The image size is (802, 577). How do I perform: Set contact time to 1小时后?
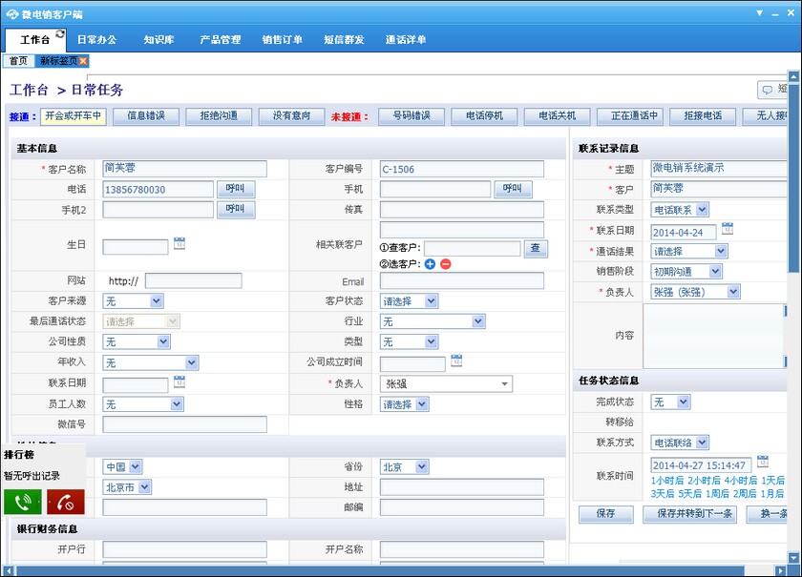pyautogui.click(x=667, y=481)
